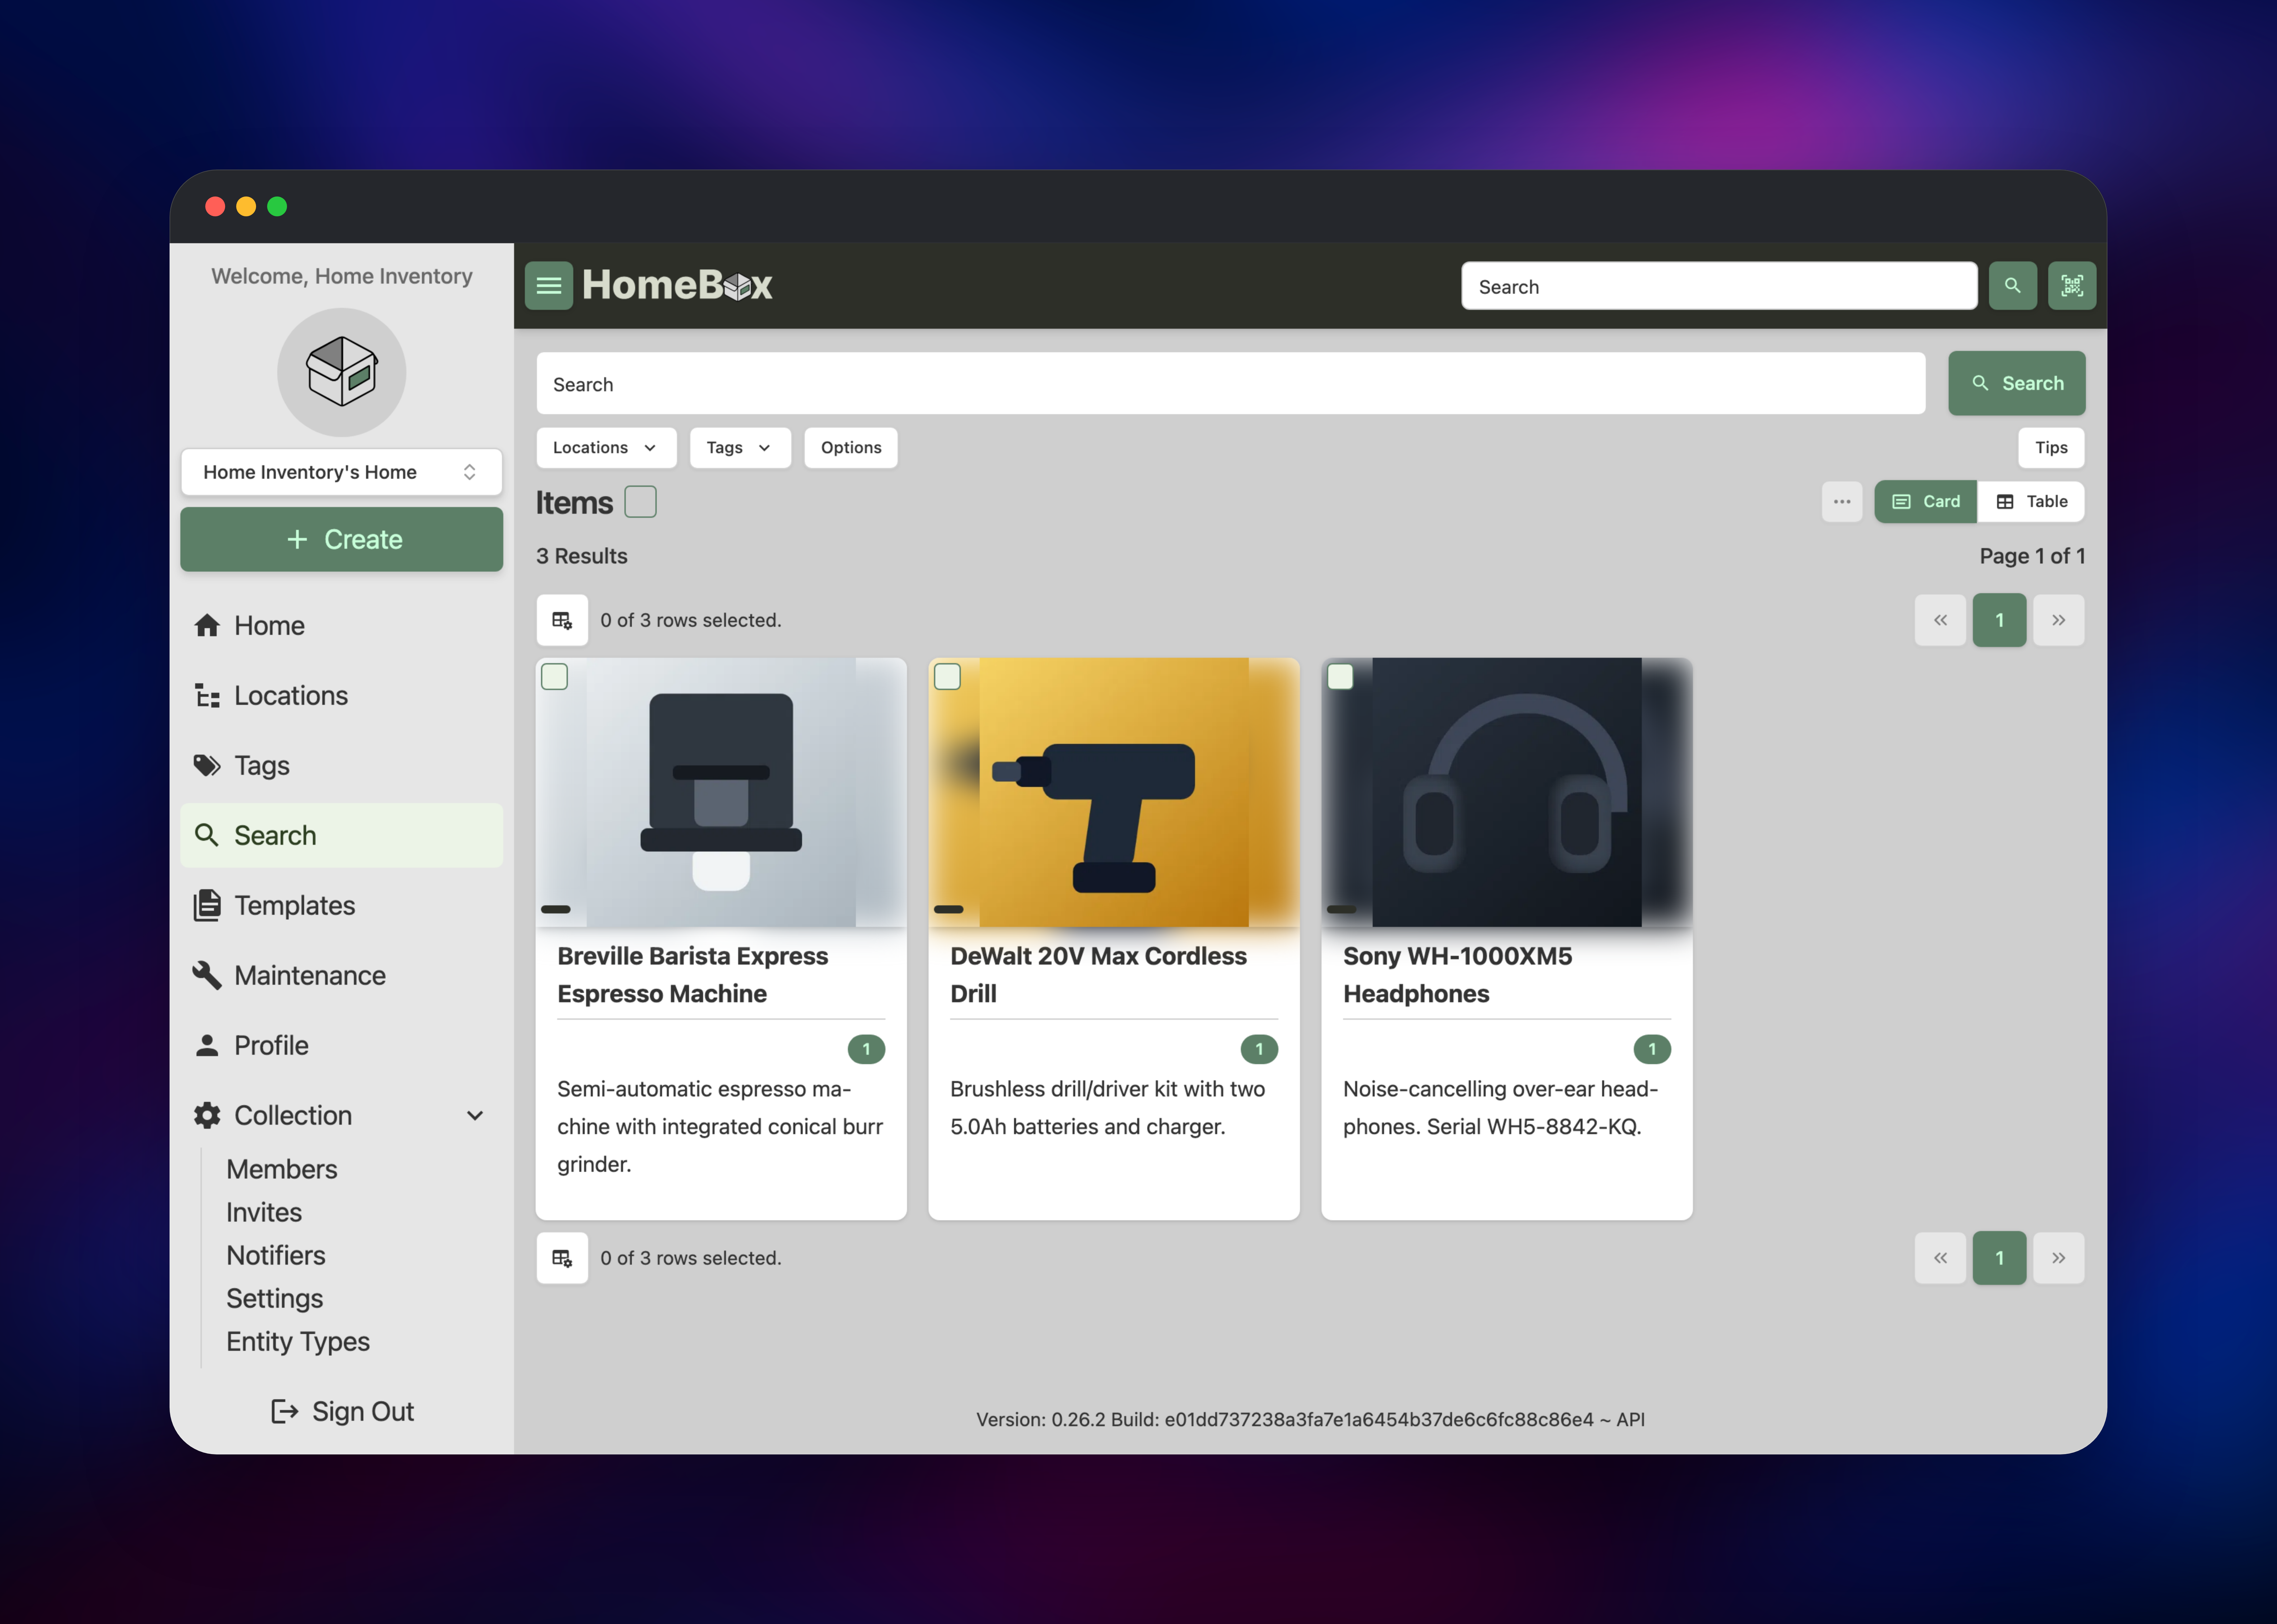Open Breville Barista Express Espresso Machine title
The image size is (2277, 1624).
tap(693, 975)
